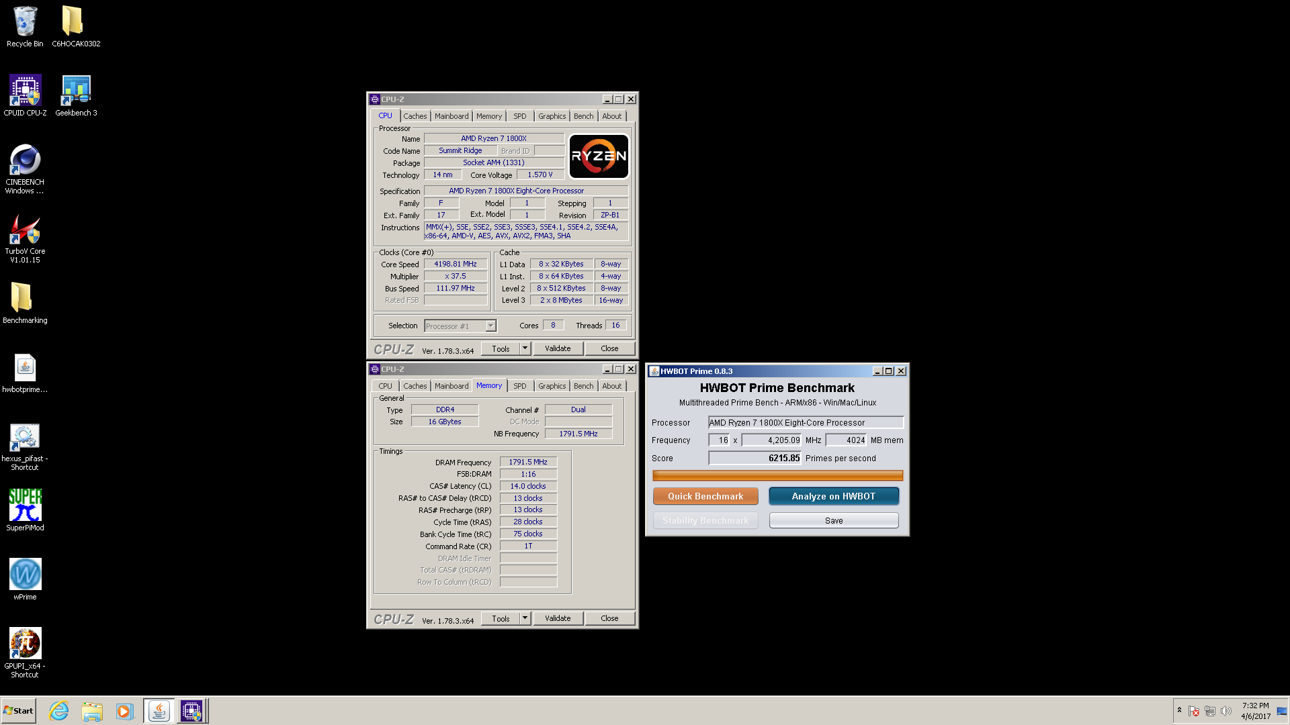Open Mainboard tab in upper CPU-Z window
1290x725 pixels.
pos(451,116)
